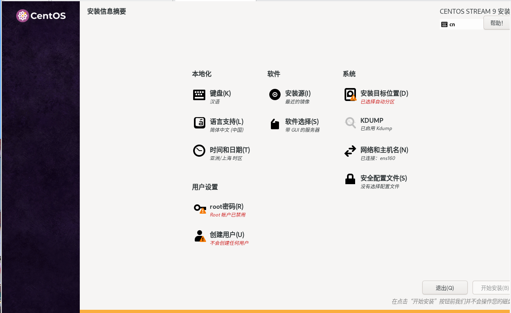This screenshot has height=313, width=511.
Task: Open 时间和日期(T) configuration
Action: click(x=230, y=150)
